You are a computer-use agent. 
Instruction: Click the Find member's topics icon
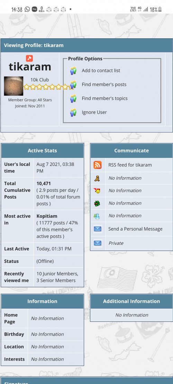click(73, 99)
